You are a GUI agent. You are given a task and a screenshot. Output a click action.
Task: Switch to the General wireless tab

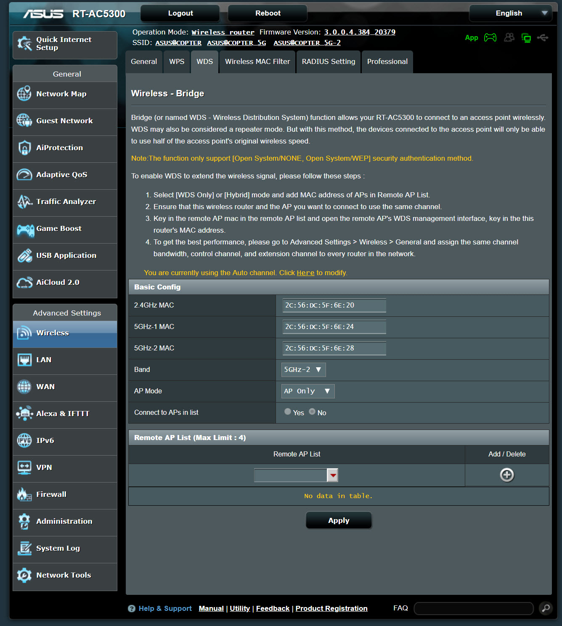144,62
